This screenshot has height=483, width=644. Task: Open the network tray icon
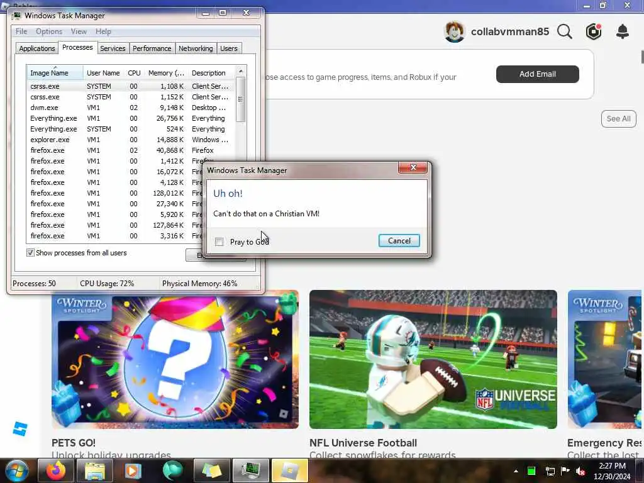coord(550,471)
